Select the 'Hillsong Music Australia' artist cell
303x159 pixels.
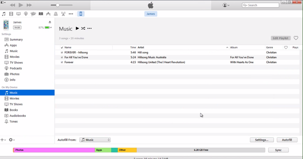pyautogui.click(x=152, y=57)
